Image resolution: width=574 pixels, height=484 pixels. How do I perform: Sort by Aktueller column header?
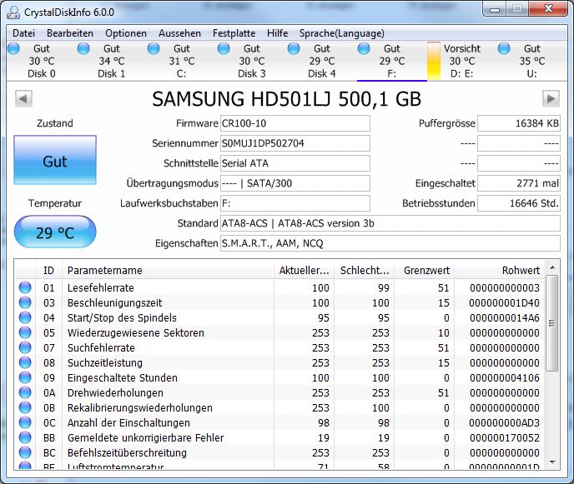(304, 270)
